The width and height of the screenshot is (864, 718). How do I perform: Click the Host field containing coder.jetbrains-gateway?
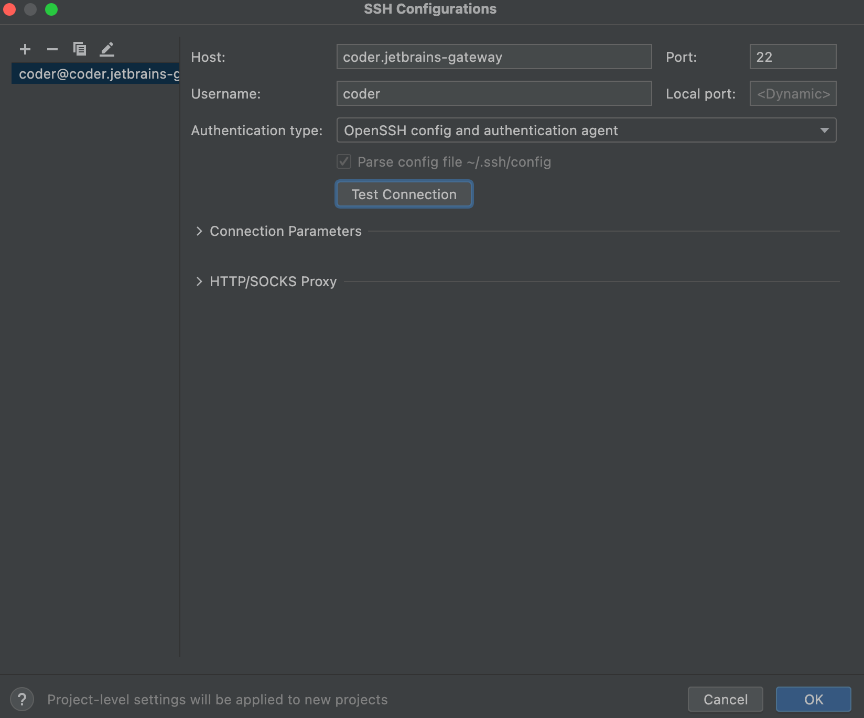(x=493, y=57)
